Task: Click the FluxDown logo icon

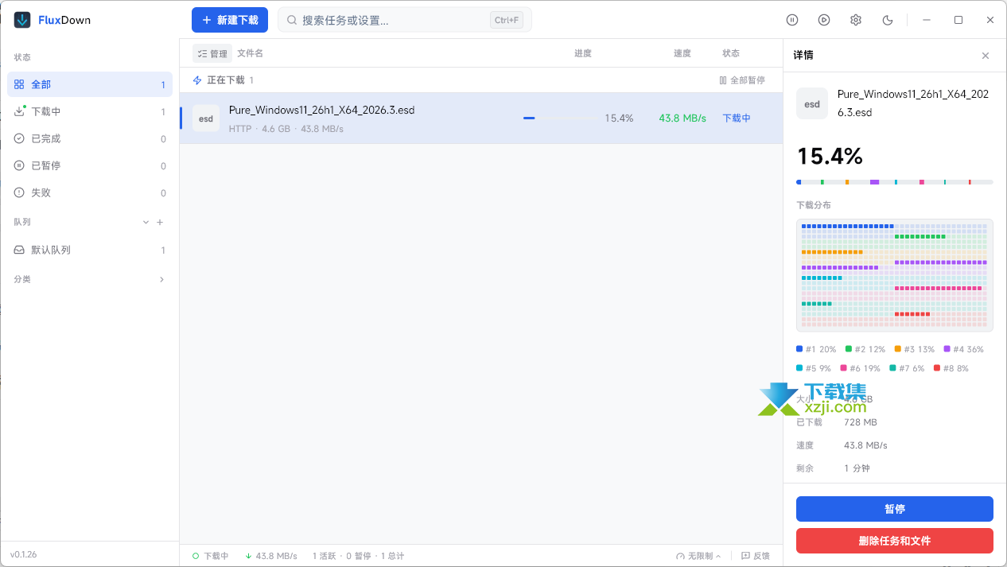Action: click(x=23, y=20)
